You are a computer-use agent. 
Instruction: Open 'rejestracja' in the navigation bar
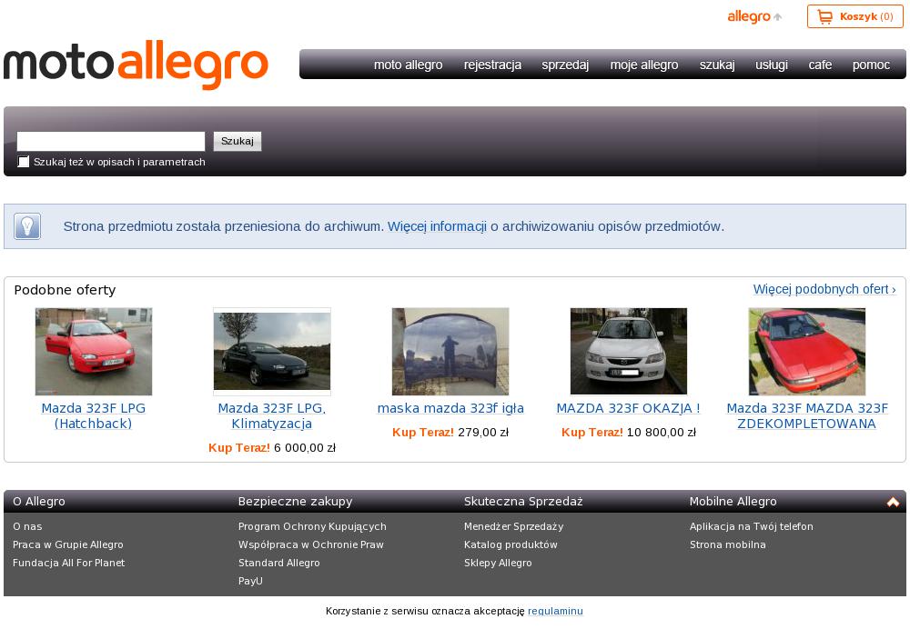(492, 65)
